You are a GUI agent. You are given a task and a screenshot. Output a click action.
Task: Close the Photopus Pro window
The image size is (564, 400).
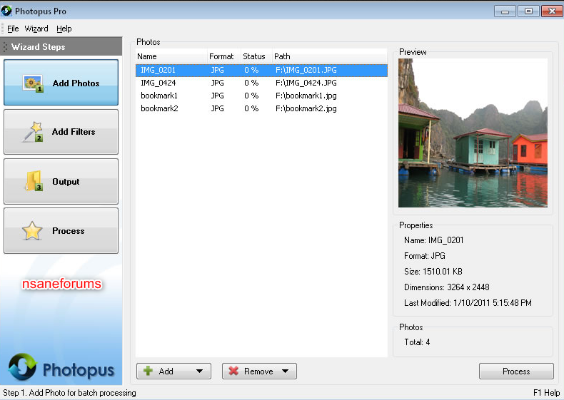point(552,11)
